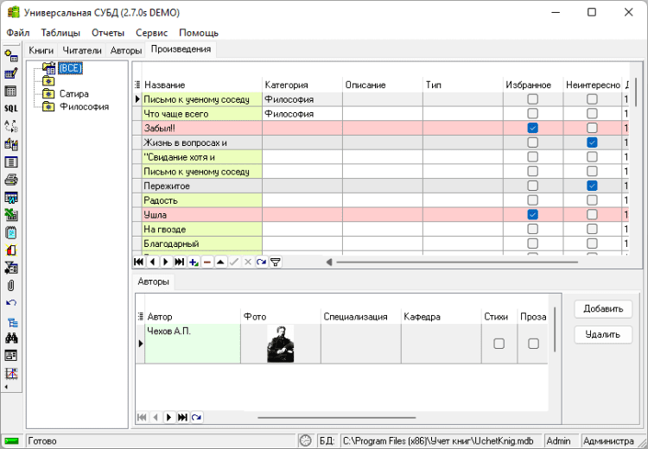Switch to the Книги tab
The height and width of the screenshot is (449, 648).
[x=41, y=50]
